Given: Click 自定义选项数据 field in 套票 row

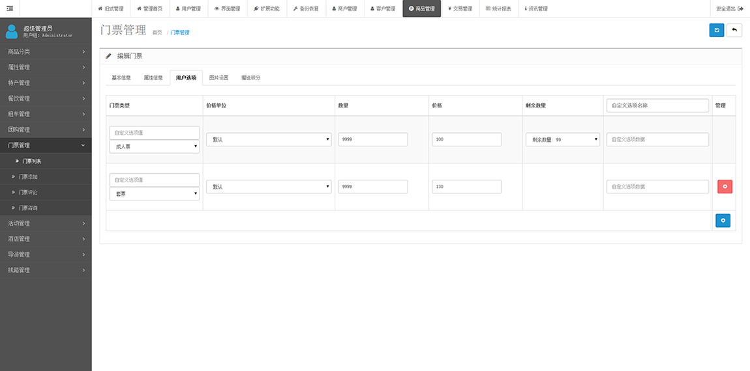Looking at the screenshot, I should coord(657,187).
